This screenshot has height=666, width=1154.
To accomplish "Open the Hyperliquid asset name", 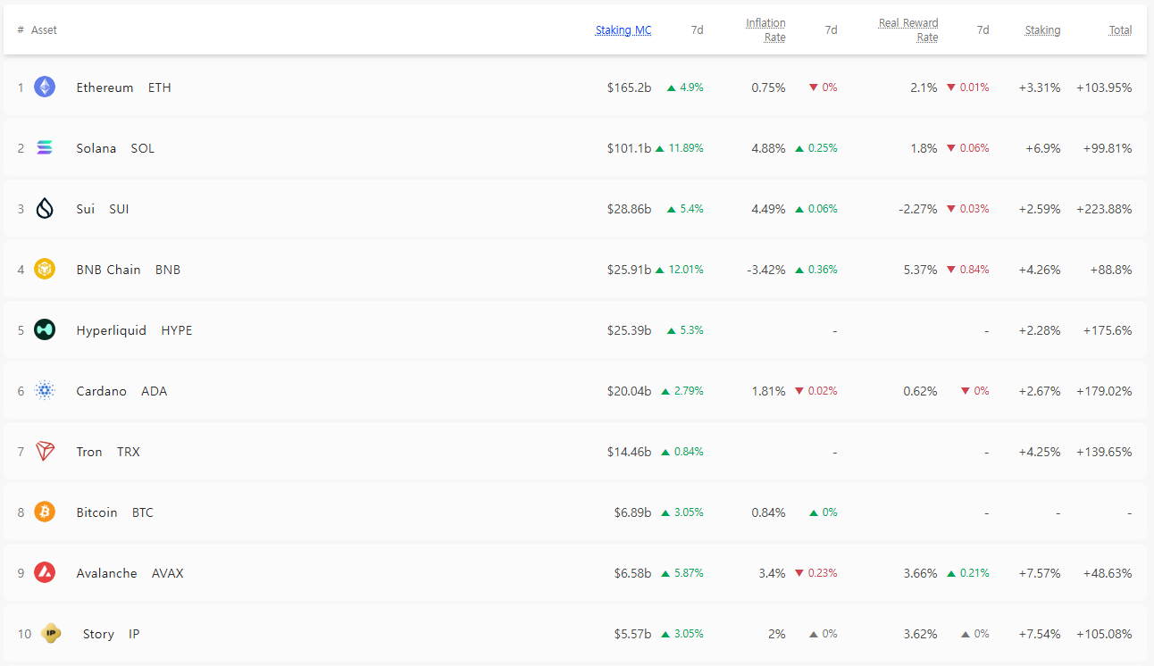I will click(112, 330).
